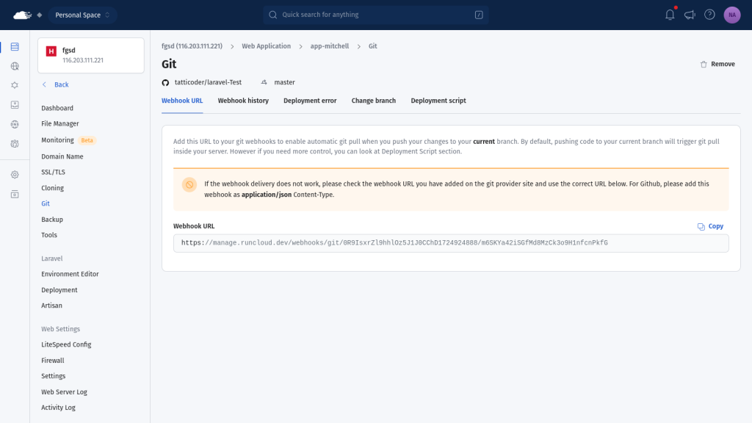Click the settings gear rail icon
Image resolution: width=752 pixels, height=423 pixels.
(15, 175)
